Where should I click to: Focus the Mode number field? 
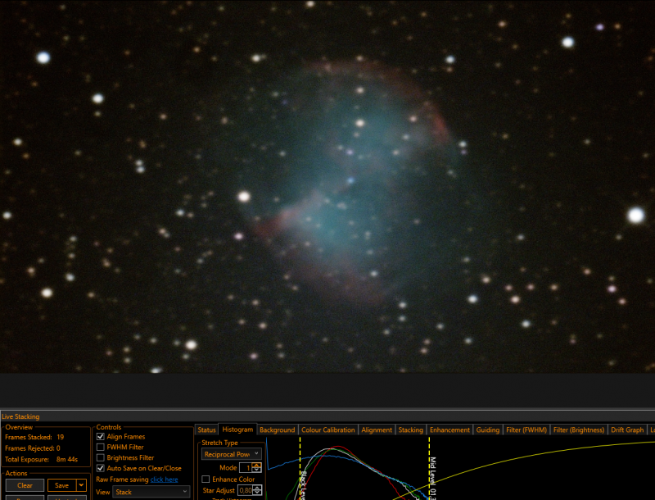(246, 467)
